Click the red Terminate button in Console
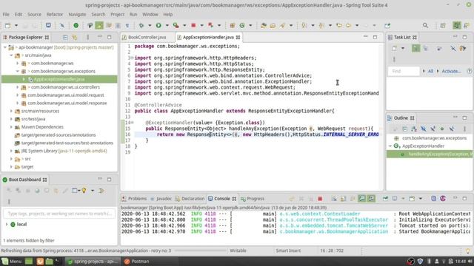The width and height of the screenshot is (474, 266). [320, 199]
